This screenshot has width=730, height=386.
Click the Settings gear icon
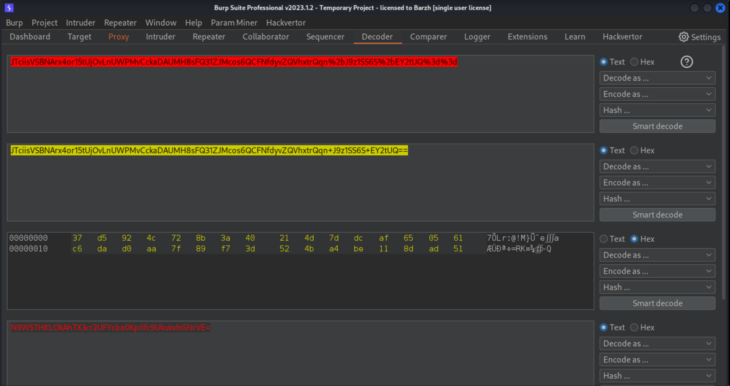(683, 37)
